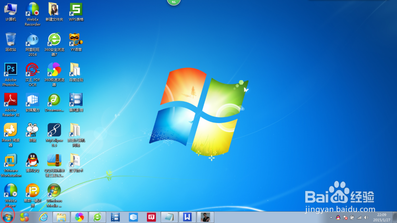Viewport: 397px width, 223px height.
Task: Open the volume speaker tray icon
Action: pos(366,217)
